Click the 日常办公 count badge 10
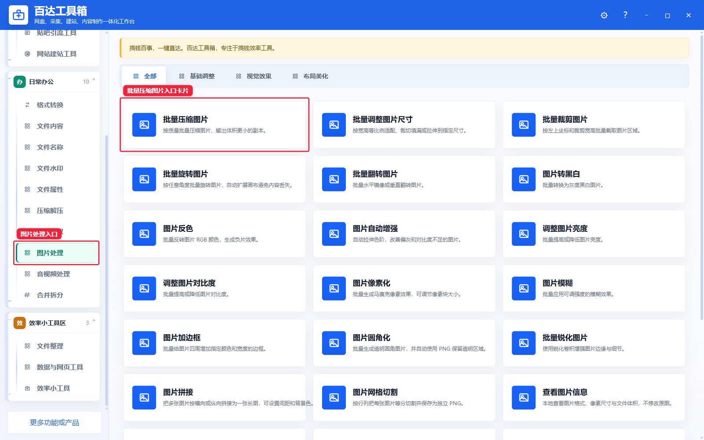Image resolution: width=704 pixels, height=440 pixels. click(86, 82)
